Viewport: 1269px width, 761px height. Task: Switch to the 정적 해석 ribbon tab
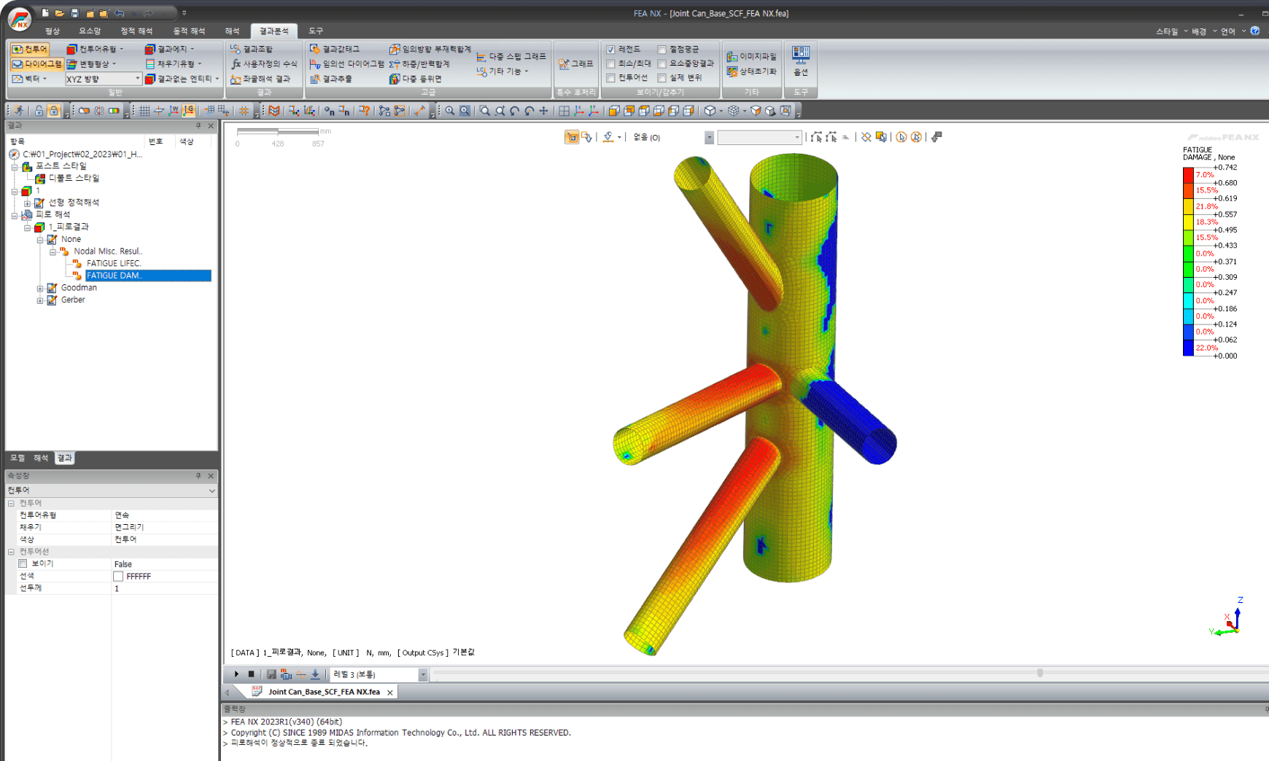coord(136,31)
